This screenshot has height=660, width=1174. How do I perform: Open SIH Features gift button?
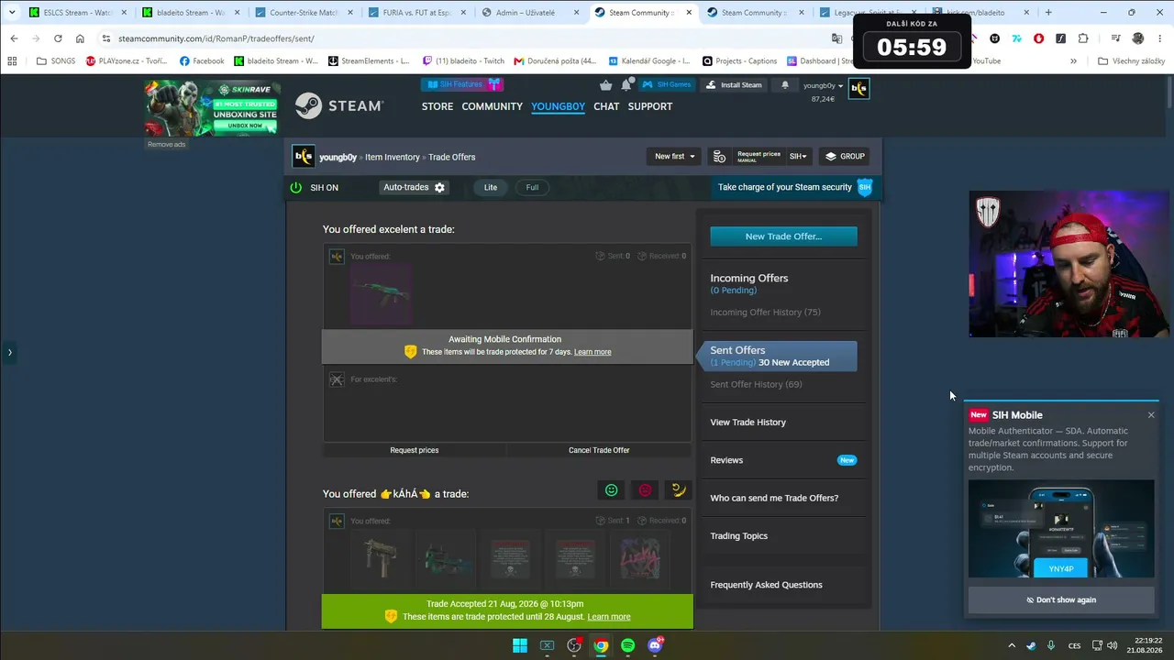point(462,84)
